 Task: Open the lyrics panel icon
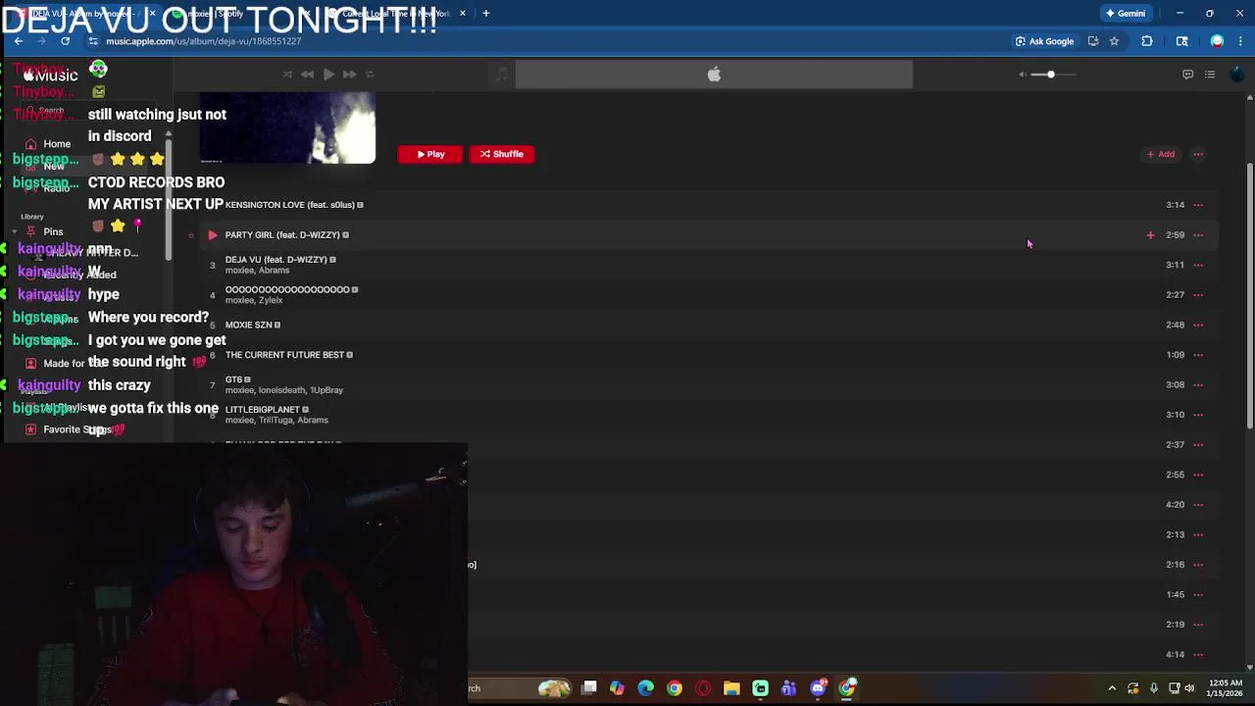[x=1187, y=75]
